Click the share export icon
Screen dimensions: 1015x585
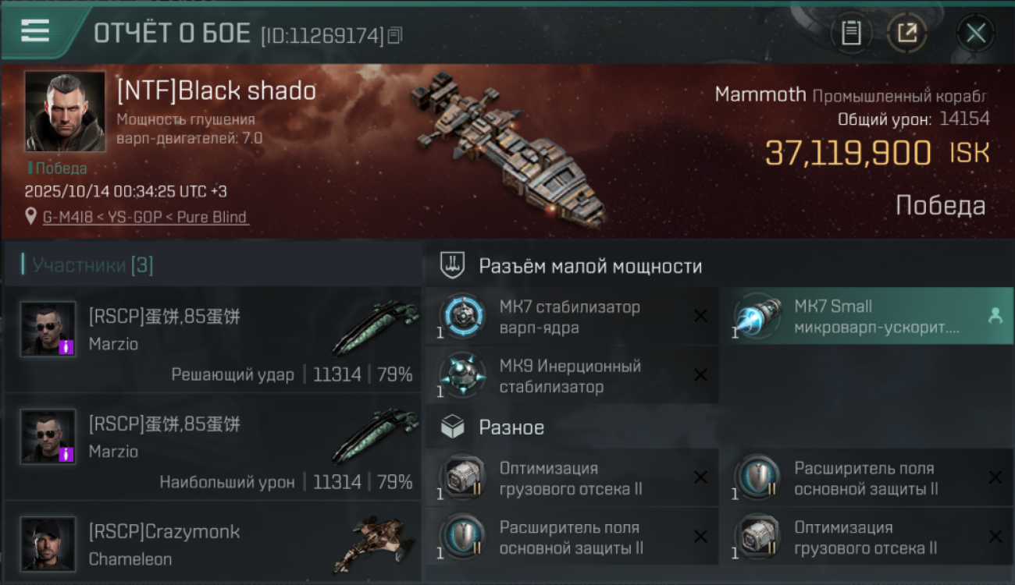click(x=906, y=33)
